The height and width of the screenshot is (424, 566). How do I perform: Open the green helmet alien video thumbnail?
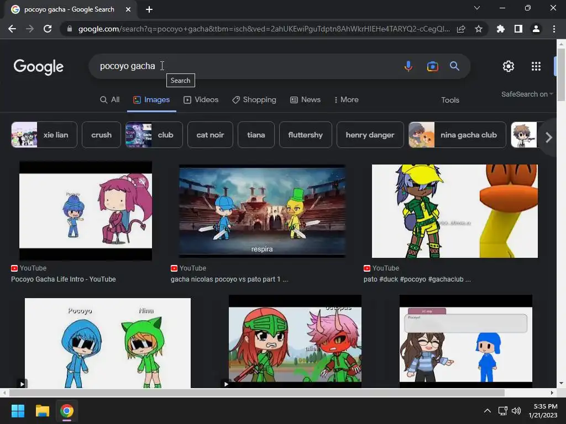[295, 341]
